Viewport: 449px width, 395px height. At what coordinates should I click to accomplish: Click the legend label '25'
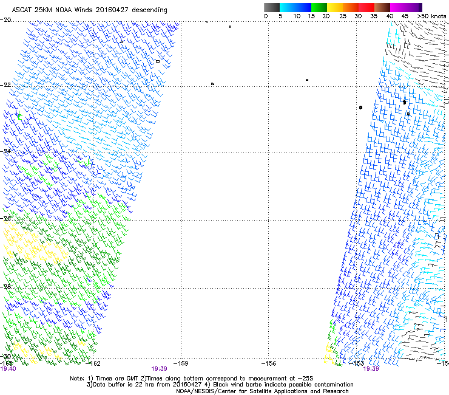(x=343, y=16)
